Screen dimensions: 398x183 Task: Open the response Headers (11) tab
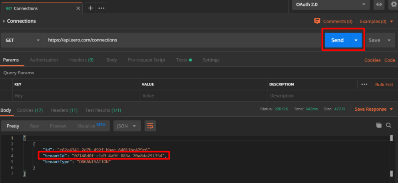click(x=64, y=110)
